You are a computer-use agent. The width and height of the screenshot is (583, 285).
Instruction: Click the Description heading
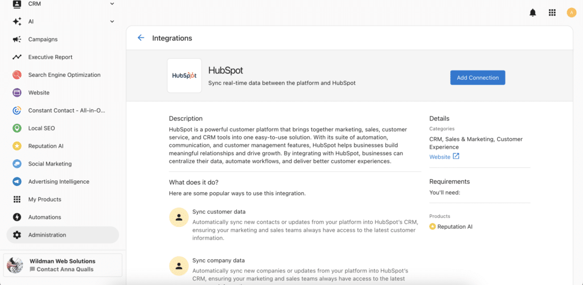coord(186,118)
